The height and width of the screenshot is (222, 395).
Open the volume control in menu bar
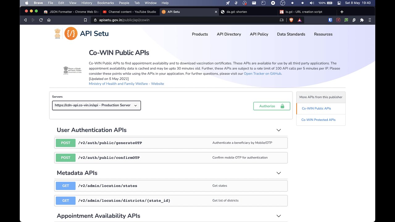pos(312,3)
